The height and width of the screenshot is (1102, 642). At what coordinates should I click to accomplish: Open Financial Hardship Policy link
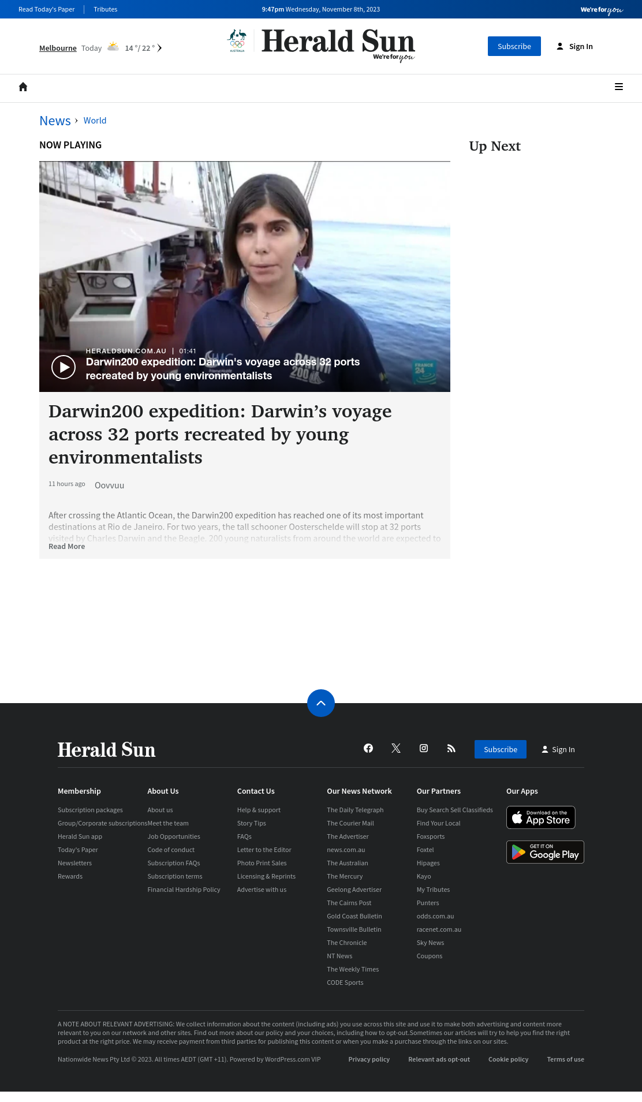coord(184,890)
